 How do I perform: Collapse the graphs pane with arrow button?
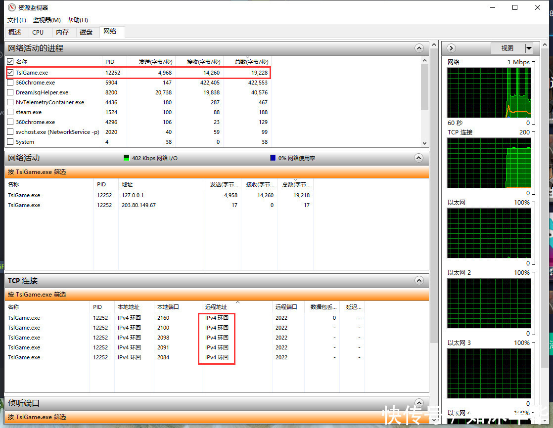[x=451, y=48]
